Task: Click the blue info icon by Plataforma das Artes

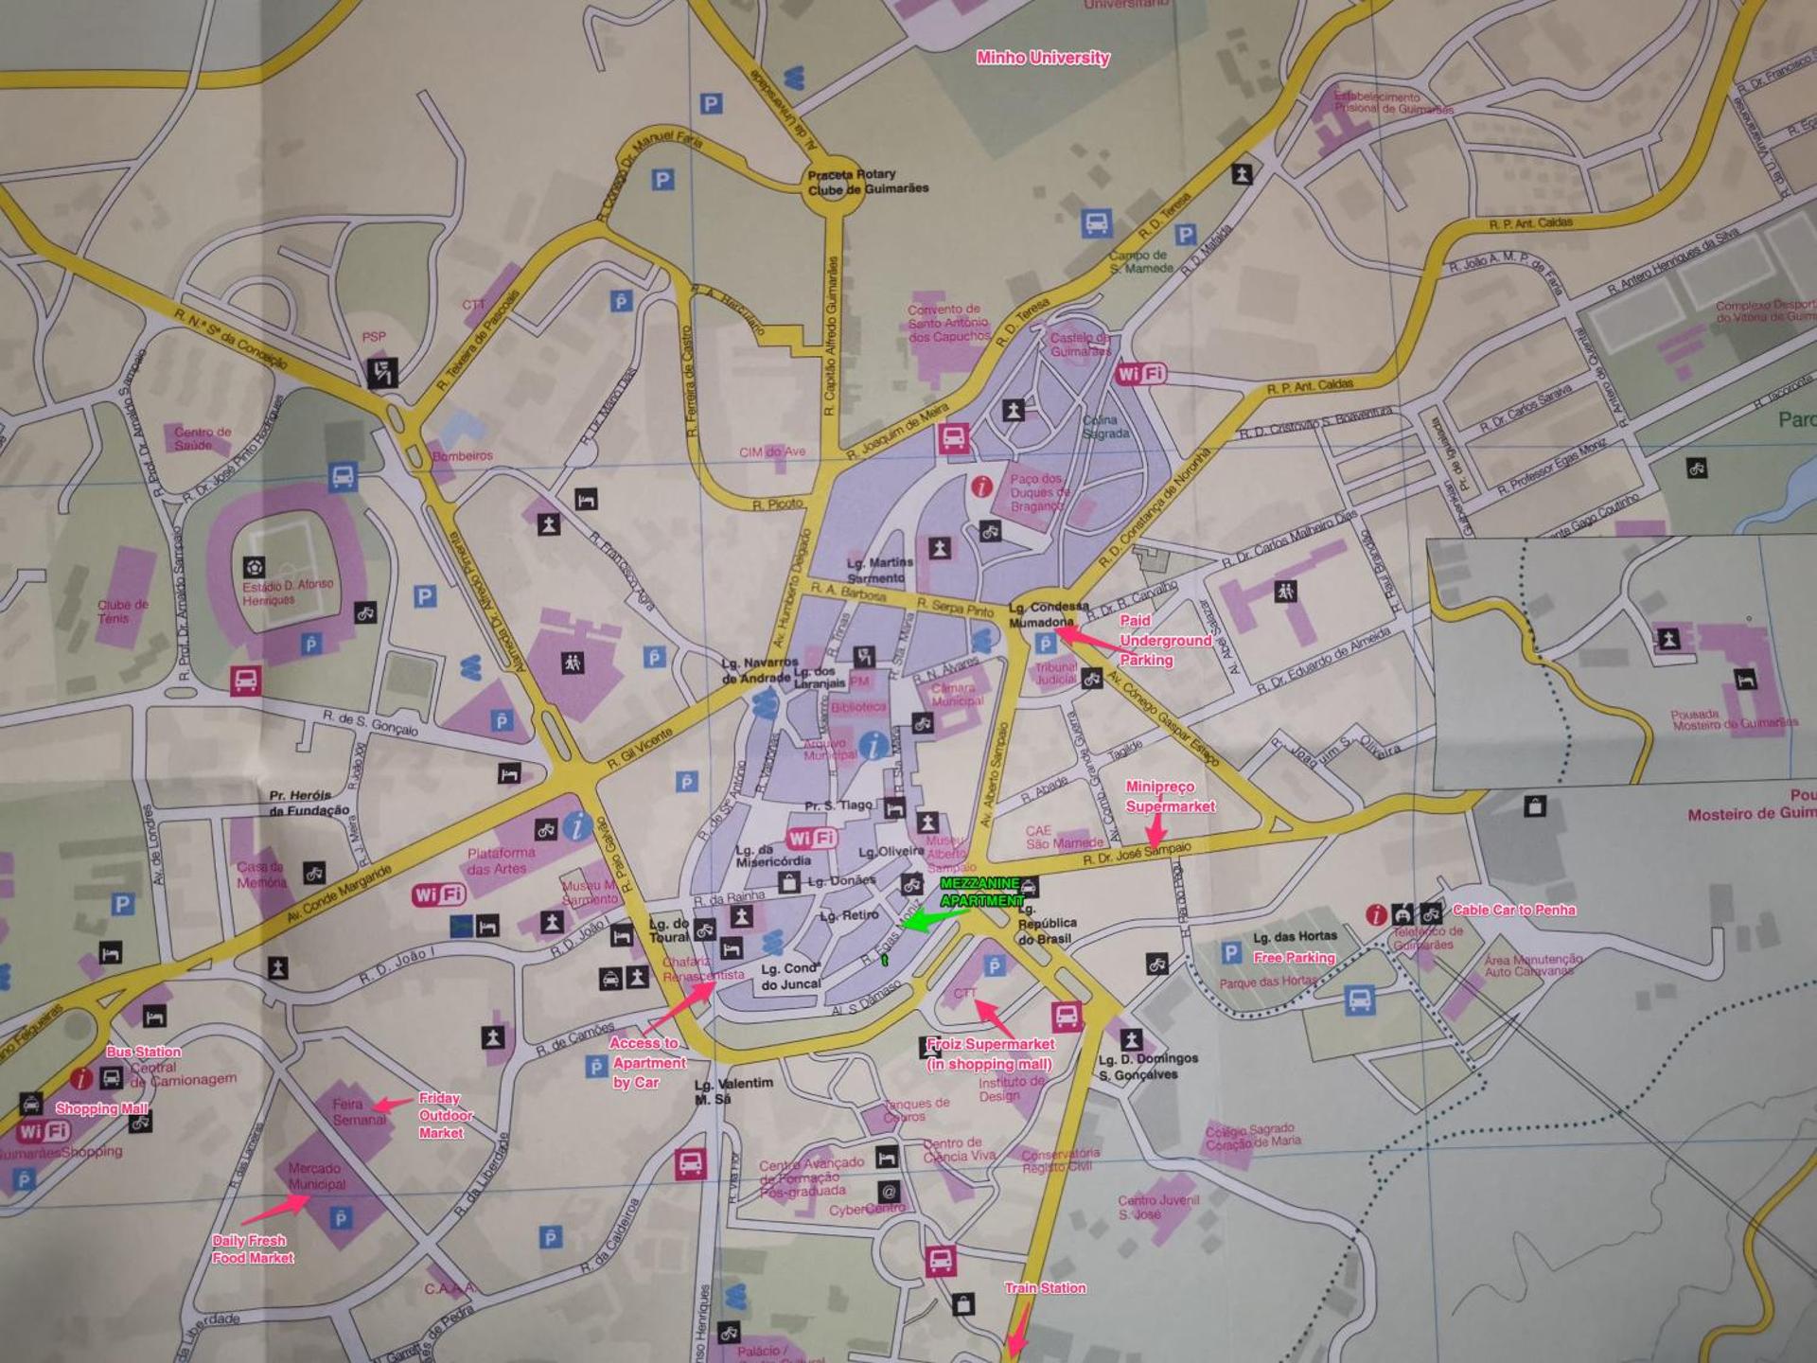Action: tap(577, 826)
